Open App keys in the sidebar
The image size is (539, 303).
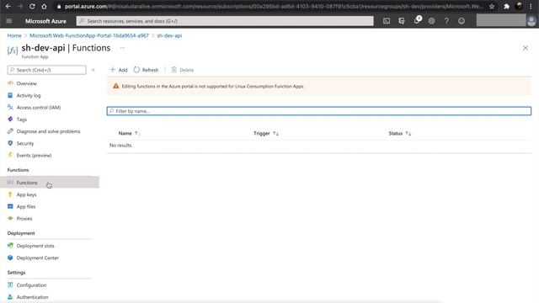pyautogui.click(x=26, y=194)
